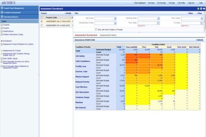This screenshot has width=206, height=137.
Task: Click the green round icon in Assessment Scoreboard title bar
Action: point(198,9)
